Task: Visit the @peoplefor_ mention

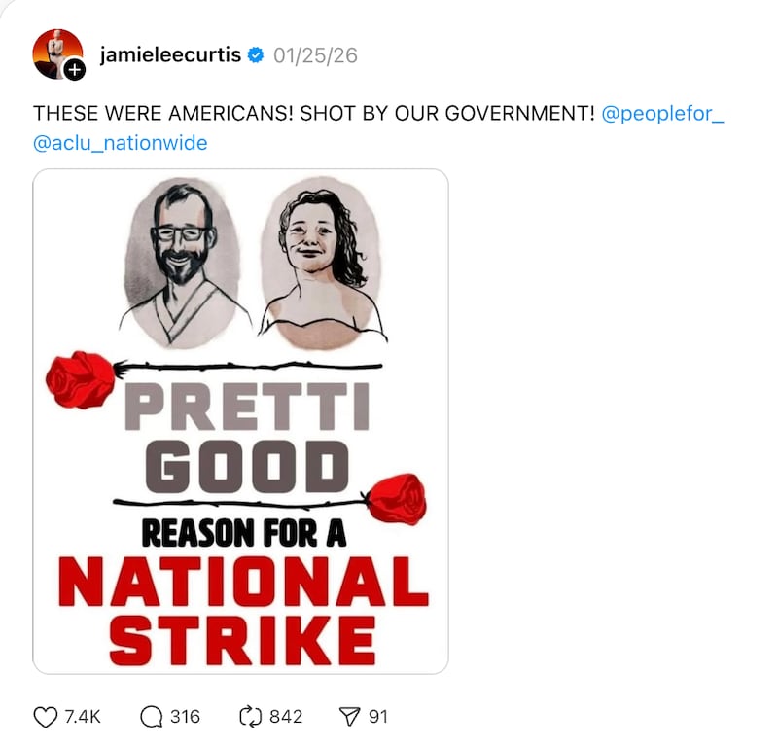Action: [x=662, y=113]
